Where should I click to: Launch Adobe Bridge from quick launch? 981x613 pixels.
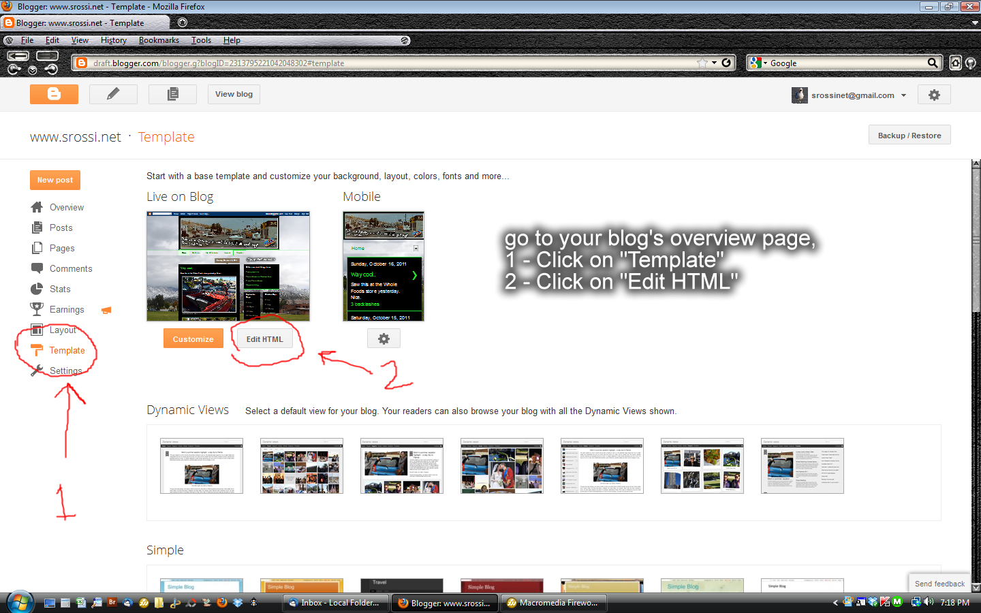(x=112, y=603)
